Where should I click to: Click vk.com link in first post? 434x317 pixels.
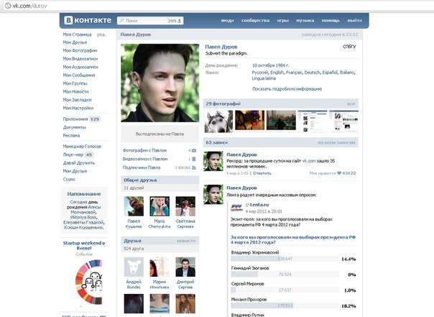[x=309, y=161]
